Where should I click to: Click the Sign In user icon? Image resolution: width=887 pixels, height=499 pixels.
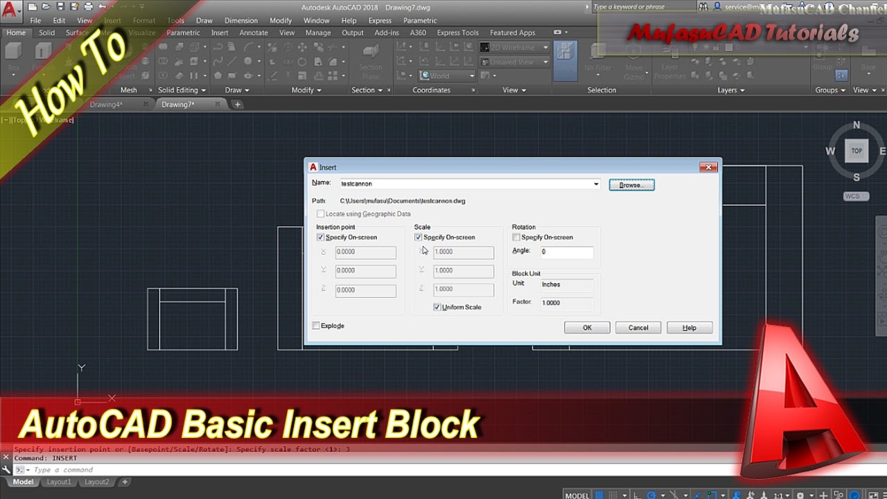718,7
